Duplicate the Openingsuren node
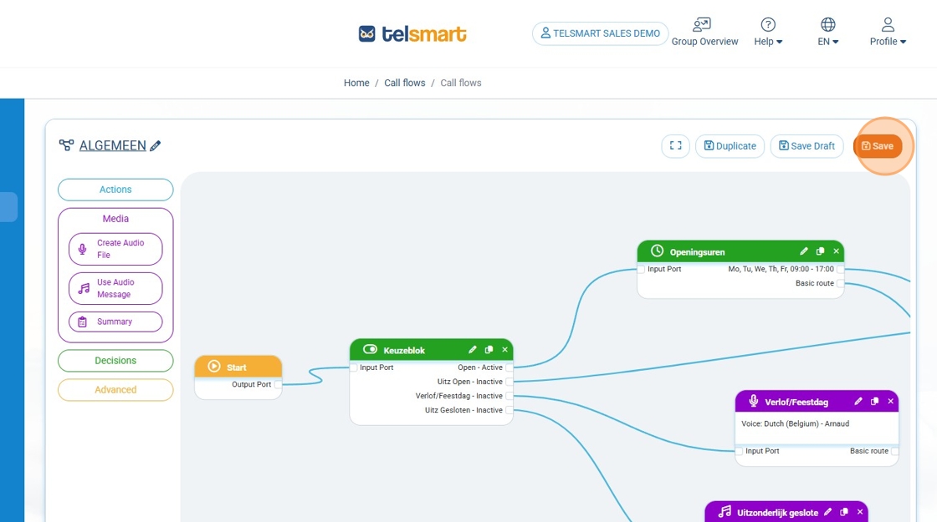 pos(820,251)
